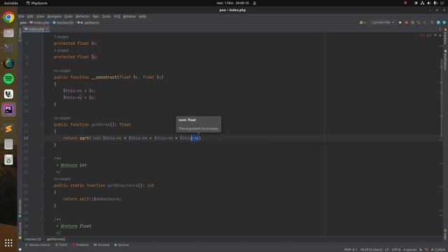Screen dimensions: 448x252
Task: Click the disabled stop icon
Action: click(x=425, y=22)
